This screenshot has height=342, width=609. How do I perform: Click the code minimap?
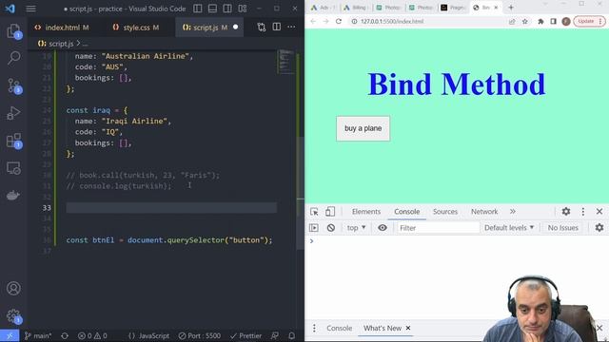(286, 61)
